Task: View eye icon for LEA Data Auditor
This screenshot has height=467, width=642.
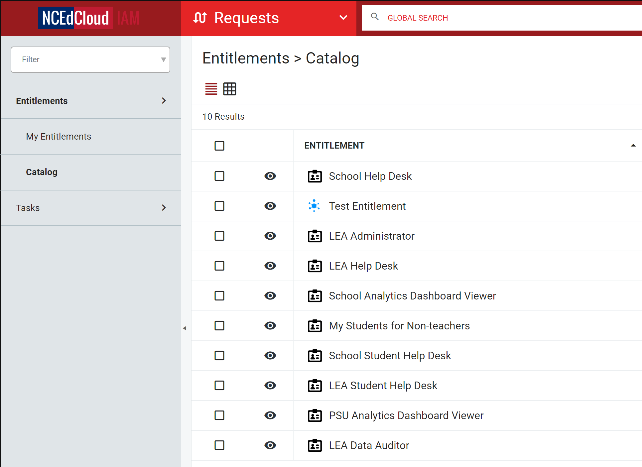Action: (x=270, y=445)
